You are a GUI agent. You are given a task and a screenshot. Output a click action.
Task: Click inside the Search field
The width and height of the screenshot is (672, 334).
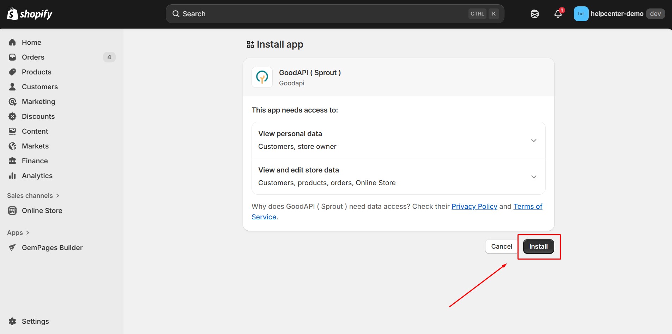pyautogui.click(x=317, y=13)
